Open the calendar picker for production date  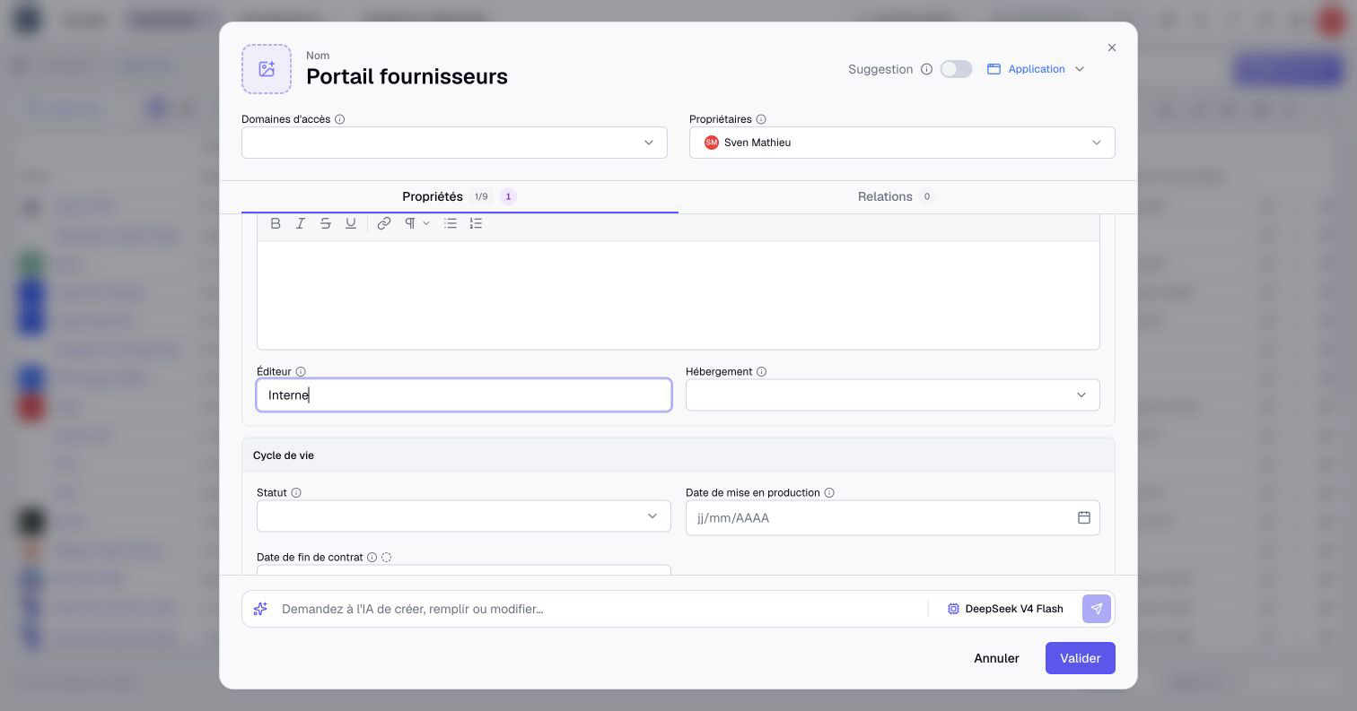click(x=1084, y=517)
